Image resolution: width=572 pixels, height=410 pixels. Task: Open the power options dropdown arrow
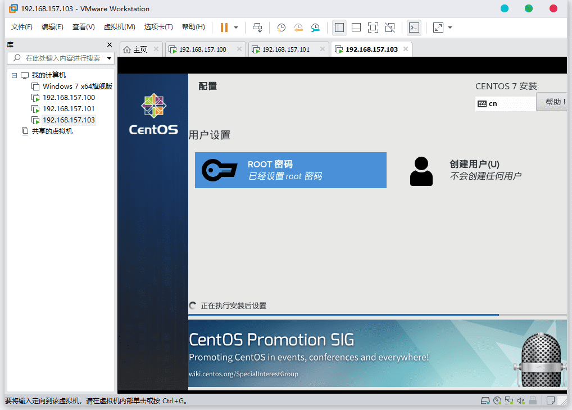(x=236, y=28)
